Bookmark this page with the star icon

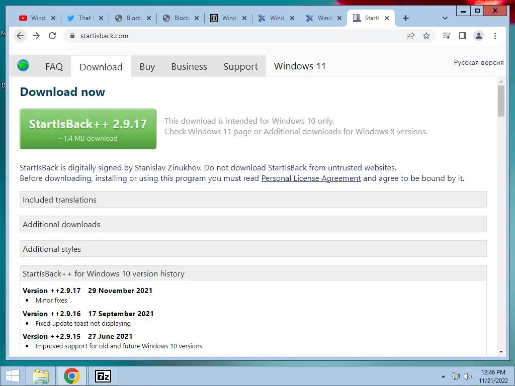coord(426,36)
